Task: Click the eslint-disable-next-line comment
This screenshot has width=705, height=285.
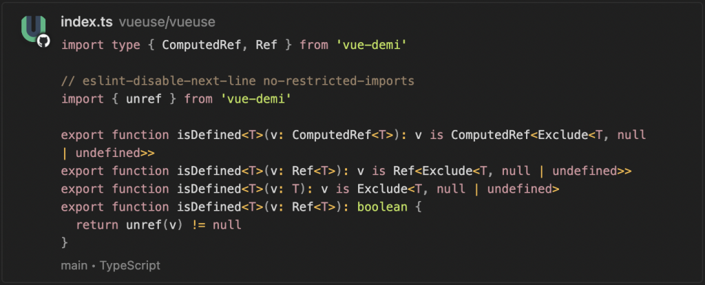Action: [238, 81]
